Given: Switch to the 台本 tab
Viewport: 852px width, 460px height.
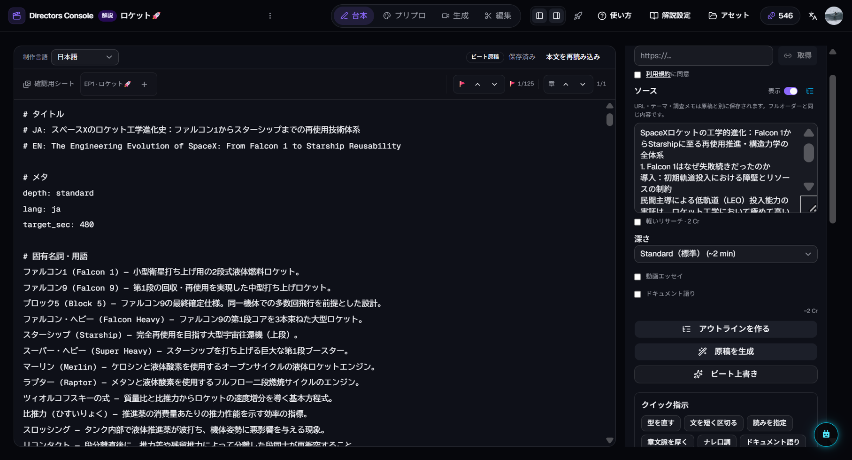Looking at the screenshot, I should (x=354, y=16).
